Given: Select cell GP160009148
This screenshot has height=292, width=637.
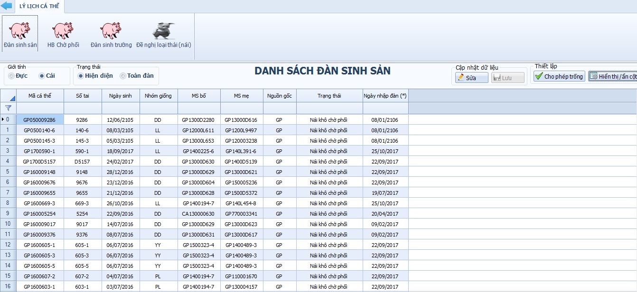Looking at the screenshot, I should click(x=40, y=172).
